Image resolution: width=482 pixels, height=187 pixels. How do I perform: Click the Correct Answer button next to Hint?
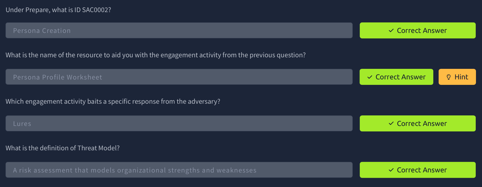396,77
